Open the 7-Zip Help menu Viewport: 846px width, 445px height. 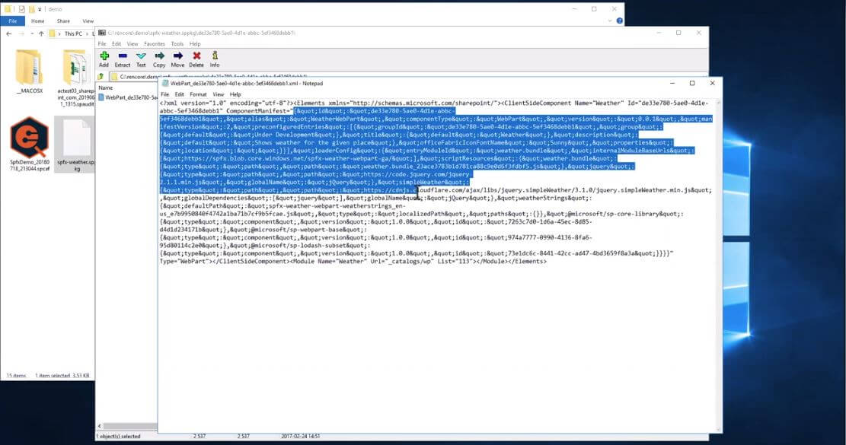[x=195, y=44]
